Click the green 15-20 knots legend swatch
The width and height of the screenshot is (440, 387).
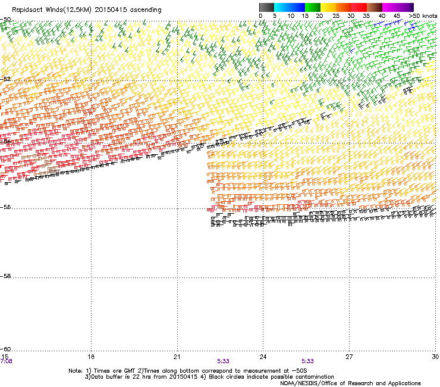click(313, 7)
